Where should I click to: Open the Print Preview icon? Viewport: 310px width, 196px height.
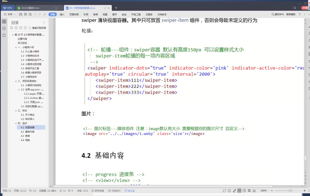(x=30, y=14)
